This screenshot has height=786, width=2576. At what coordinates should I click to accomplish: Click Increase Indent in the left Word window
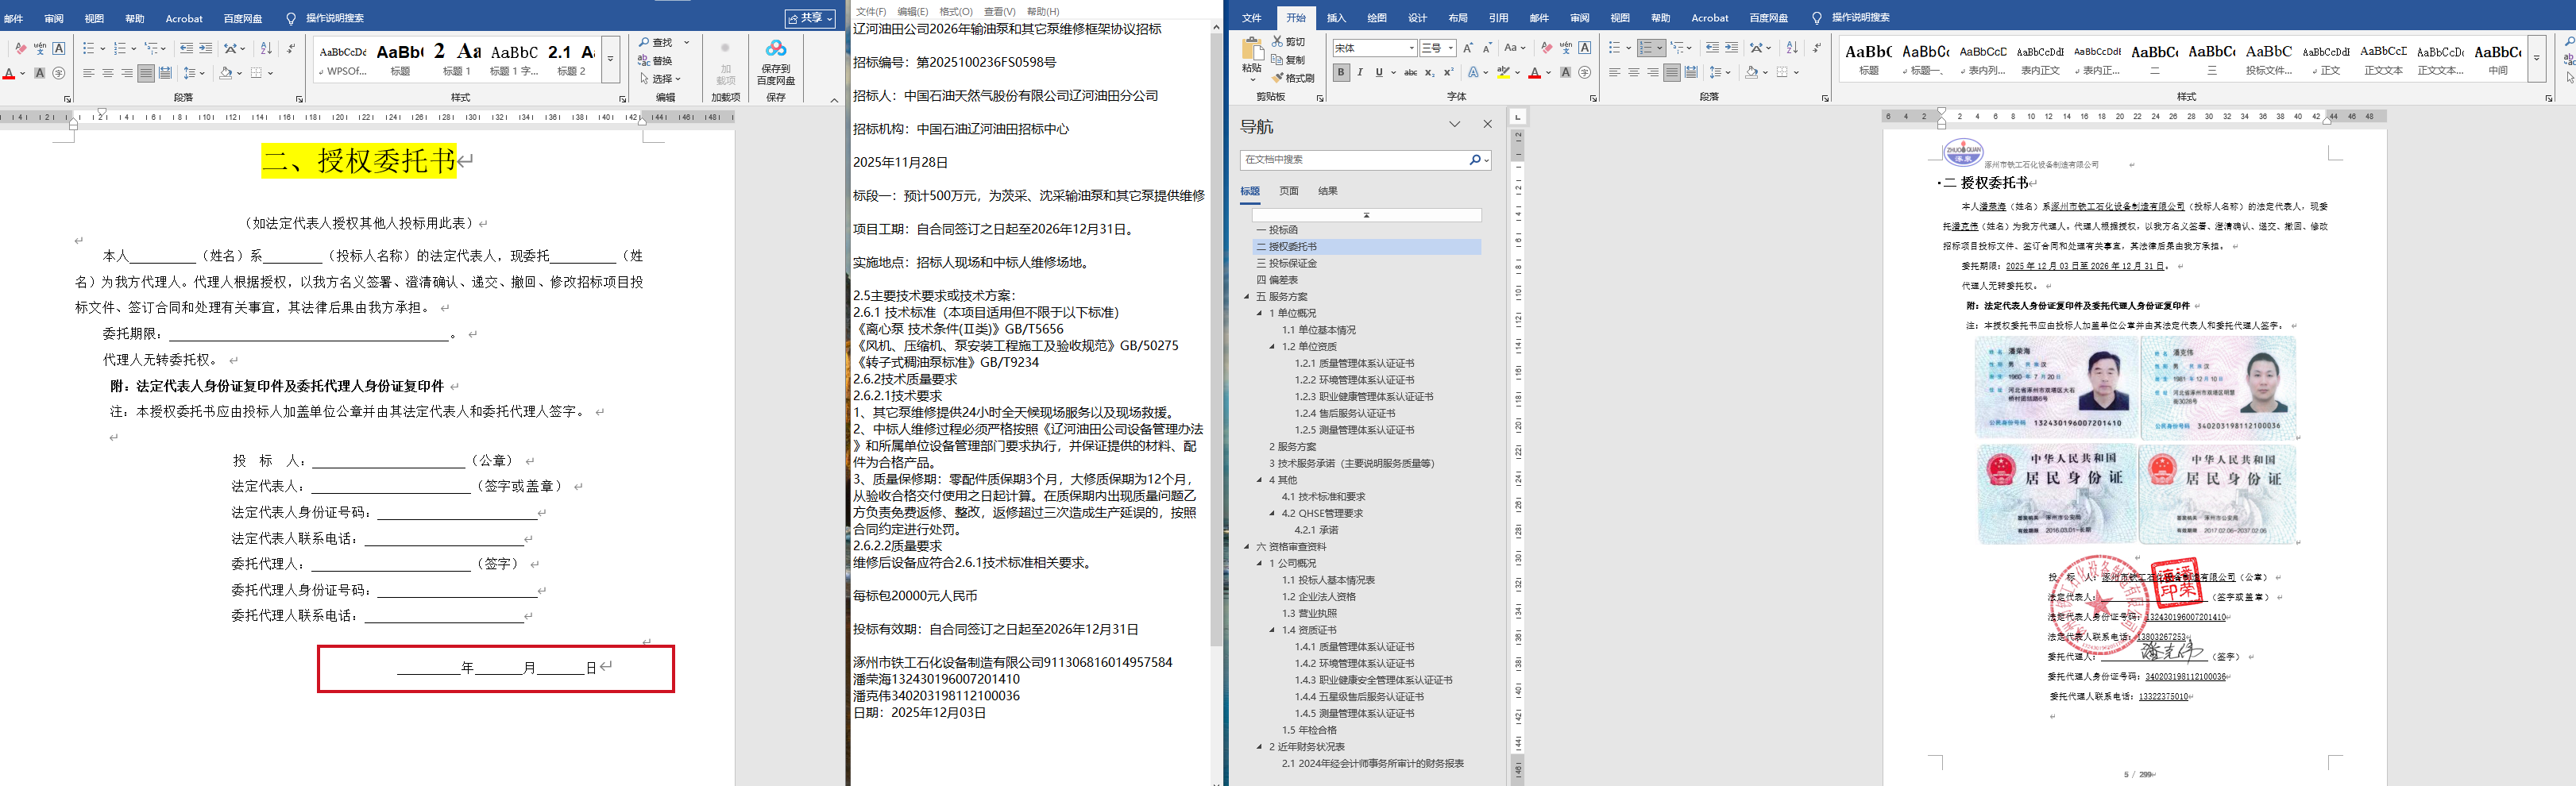pos(206,48)
